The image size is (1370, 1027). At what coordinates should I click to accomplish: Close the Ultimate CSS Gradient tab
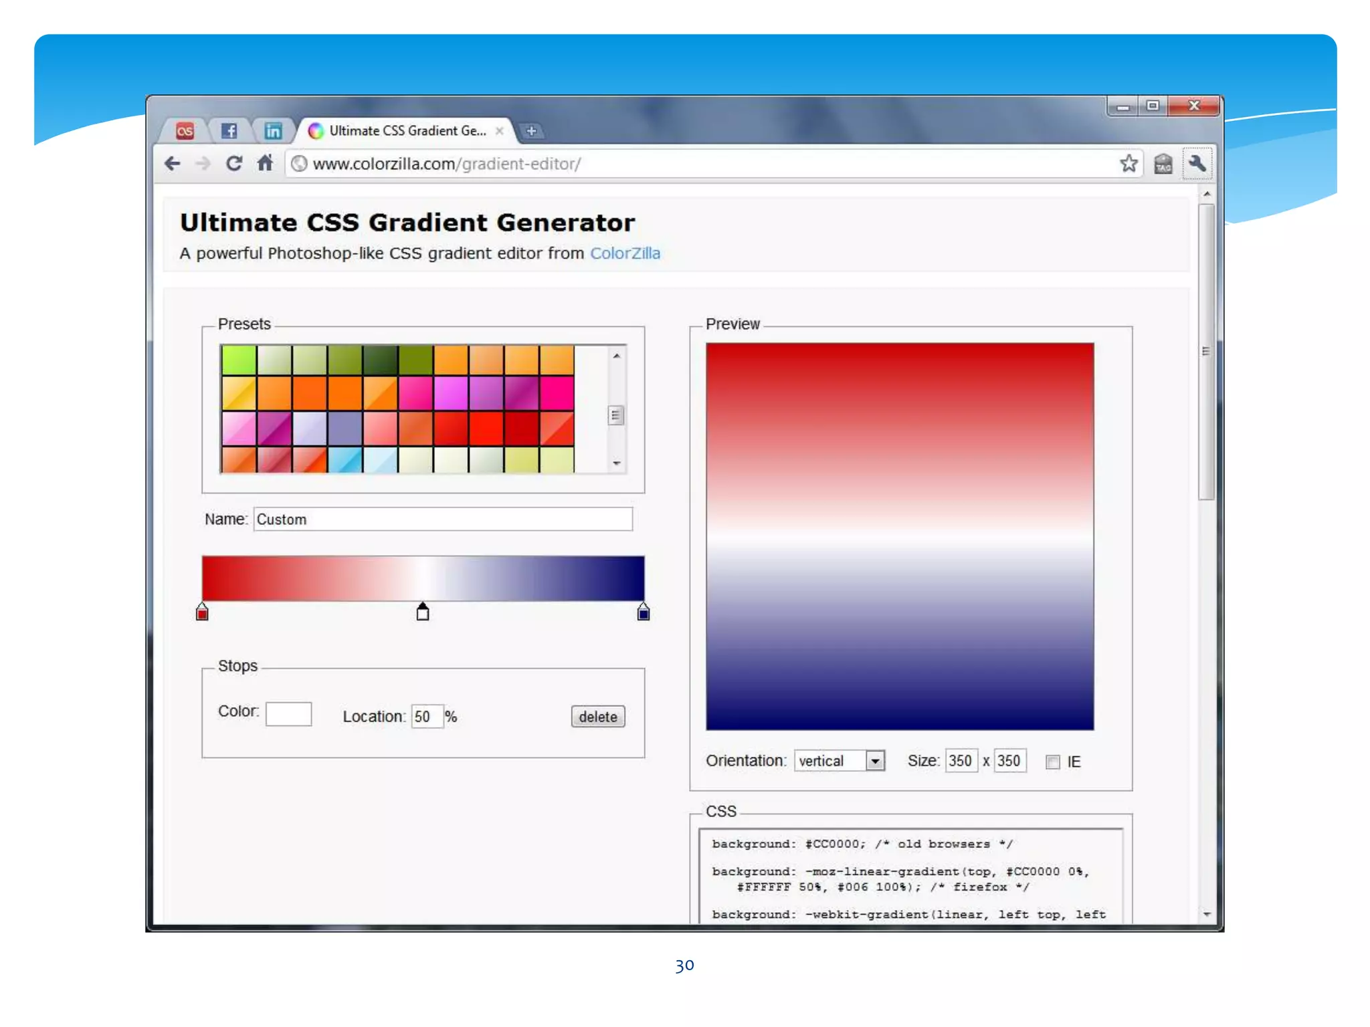[499, 131]
